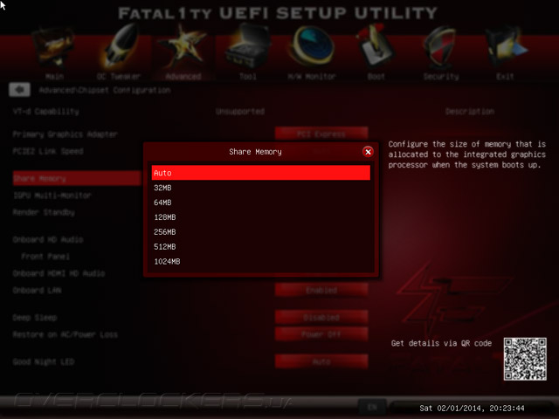Select the IGPU Multi-Monitor setting
The width and height of the screenshot is (559, 419).
[52, 196]
